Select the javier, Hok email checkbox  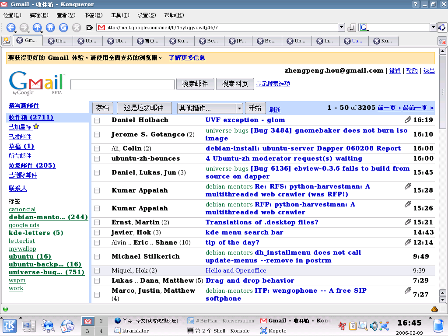[x=97, y=233]
